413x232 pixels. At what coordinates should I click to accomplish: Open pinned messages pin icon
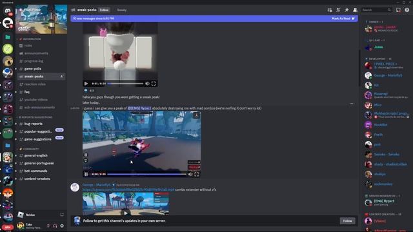click(347, 10)
